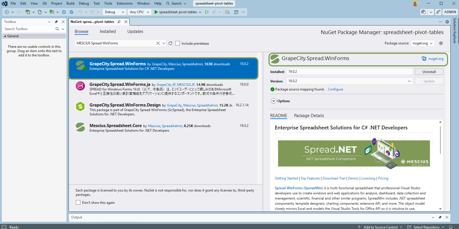The height and width of the screenshot is (229, 459).
Task: Refresh the NuGet package list
Action: tap(170, 43)
